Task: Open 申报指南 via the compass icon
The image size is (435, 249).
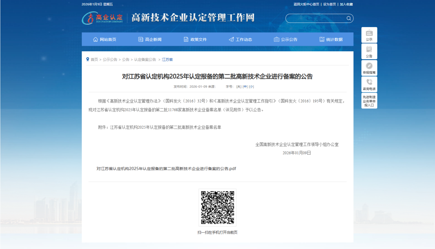Action: tap(369, 66)
